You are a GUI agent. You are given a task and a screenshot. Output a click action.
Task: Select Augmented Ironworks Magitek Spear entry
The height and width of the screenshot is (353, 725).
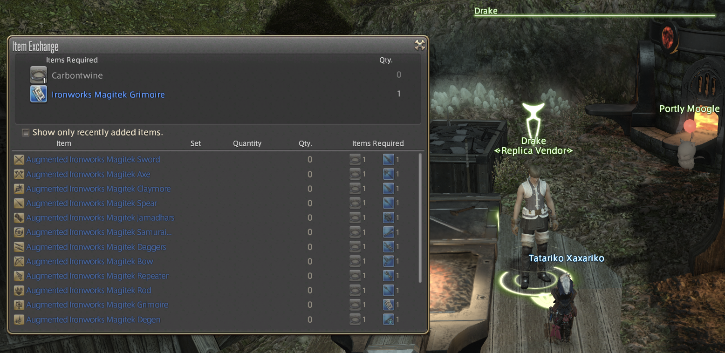91,204
